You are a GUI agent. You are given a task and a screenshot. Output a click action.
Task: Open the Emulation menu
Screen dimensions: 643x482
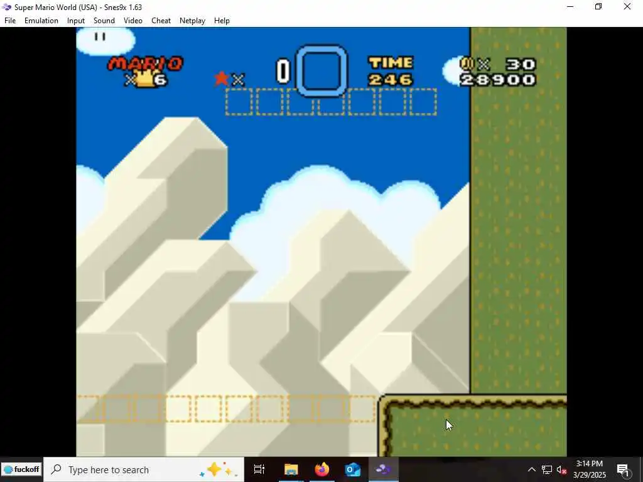tap(41, 21)
